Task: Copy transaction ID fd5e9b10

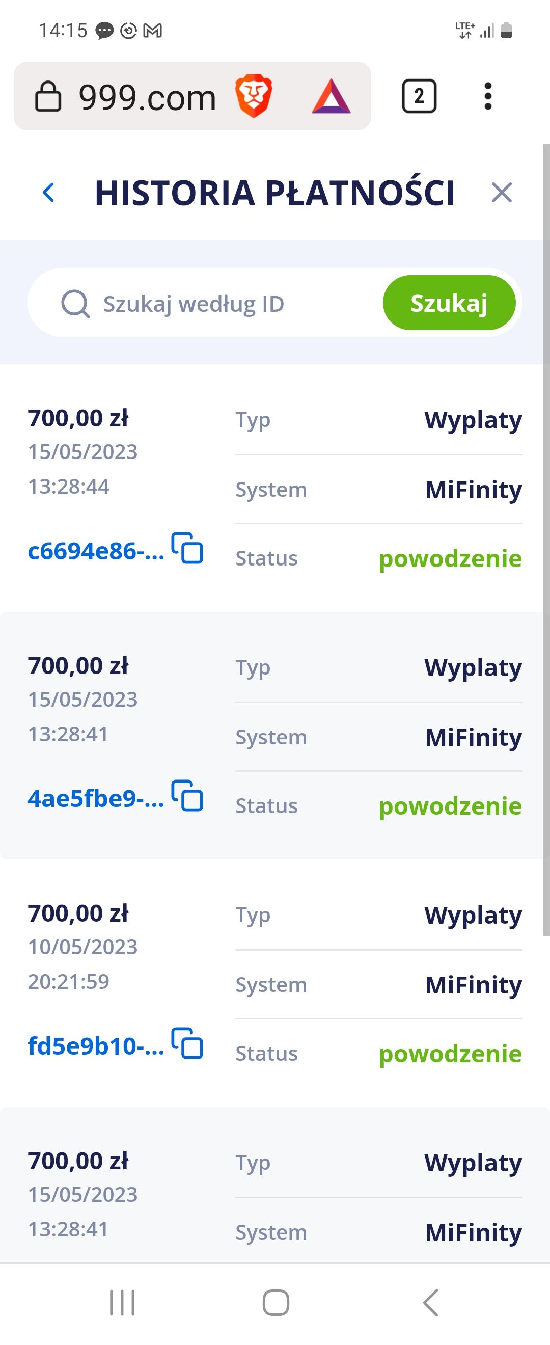Action: coord(187,1043)
